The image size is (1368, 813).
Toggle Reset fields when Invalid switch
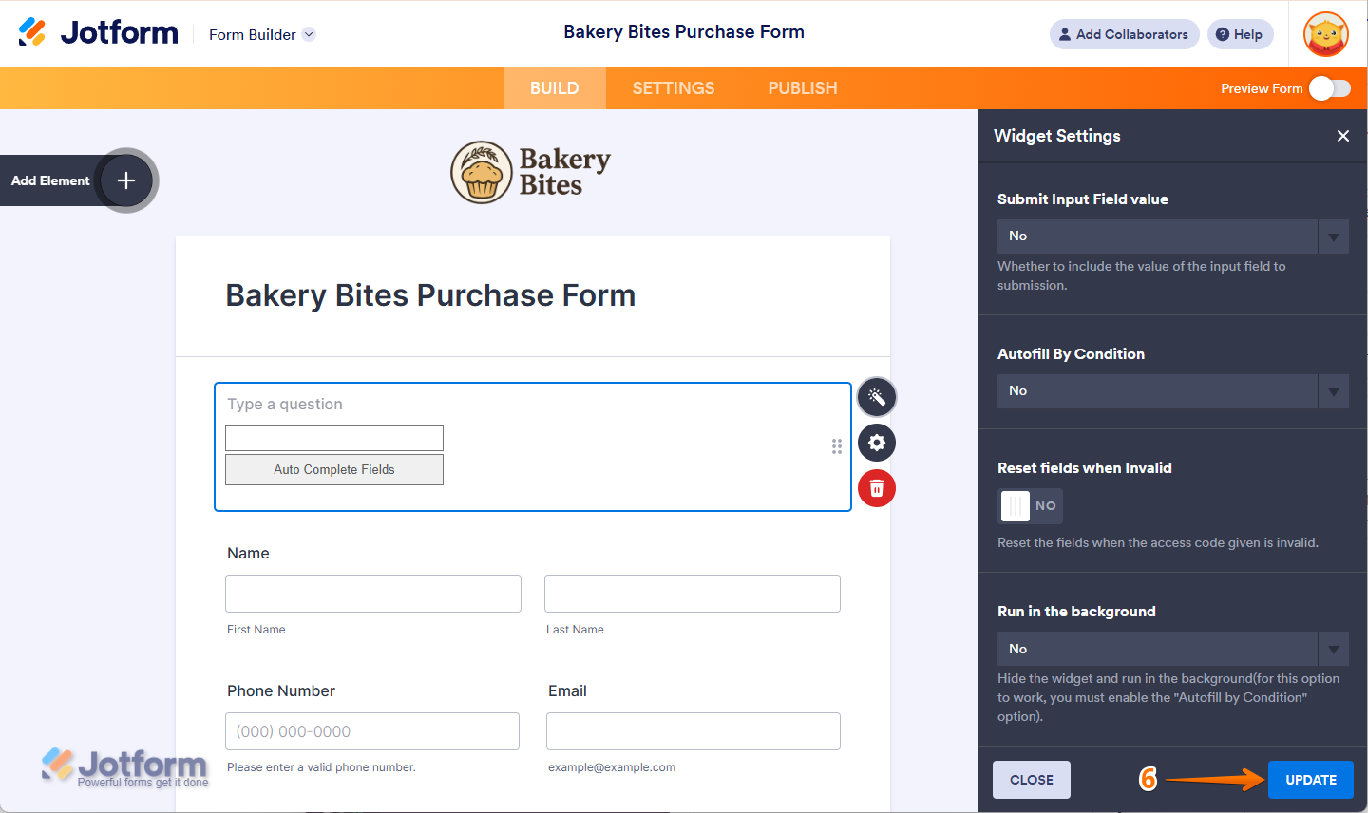tap(1030, 506)
